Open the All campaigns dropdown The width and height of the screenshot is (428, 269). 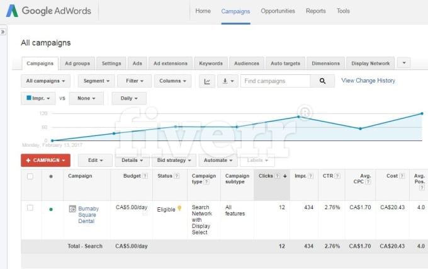tap(45, 81)
